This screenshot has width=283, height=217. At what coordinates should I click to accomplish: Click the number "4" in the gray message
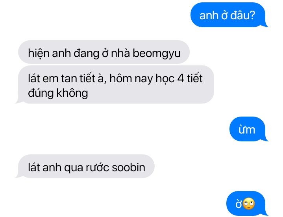click(x=181, y=78)
